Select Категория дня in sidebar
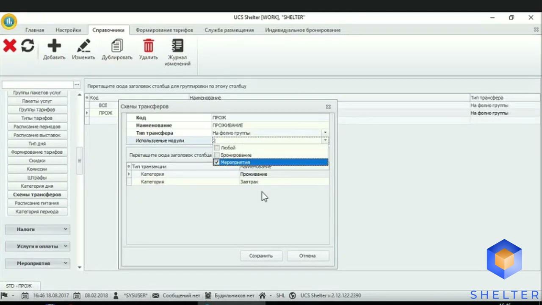Viewport: 542px width, 305px height. coord(37,186)
